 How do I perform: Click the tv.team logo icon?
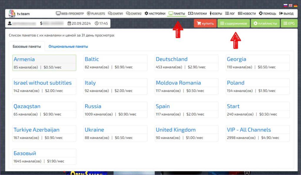pos(12,14)
